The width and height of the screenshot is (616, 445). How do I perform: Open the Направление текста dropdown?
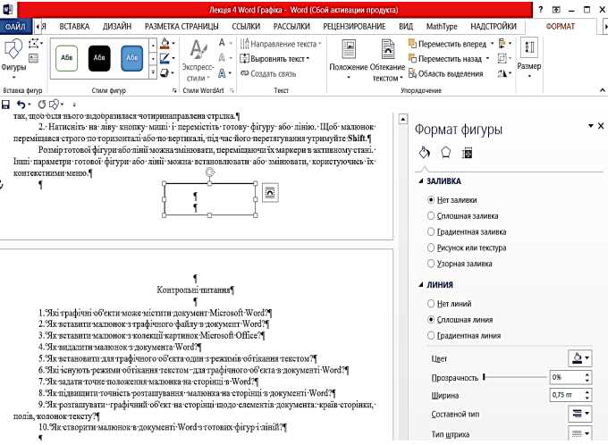point(281,44)
